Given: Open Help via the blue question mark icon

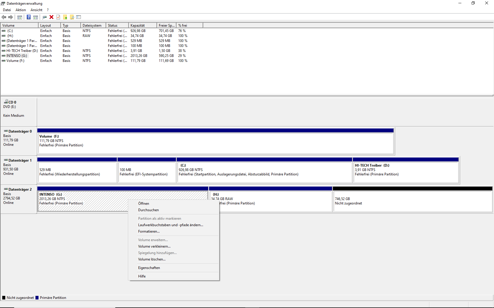Looking at the screenshot, I should pos(29,17).
